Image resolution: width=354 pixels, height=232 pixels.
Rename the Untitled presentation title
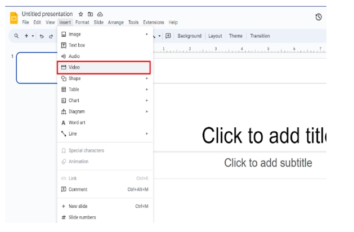click(47, 14)
